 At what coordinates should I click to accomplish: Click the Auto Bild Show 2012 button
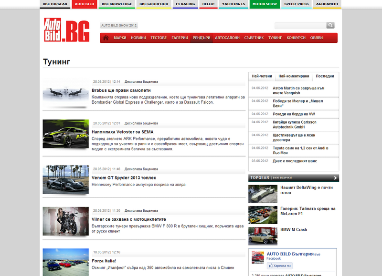(x=119, y=25)
